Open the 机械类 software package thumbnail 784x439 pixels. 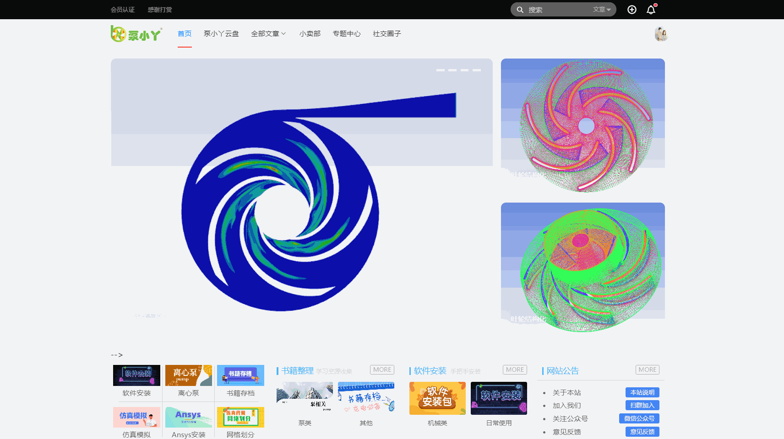point(437,398)
